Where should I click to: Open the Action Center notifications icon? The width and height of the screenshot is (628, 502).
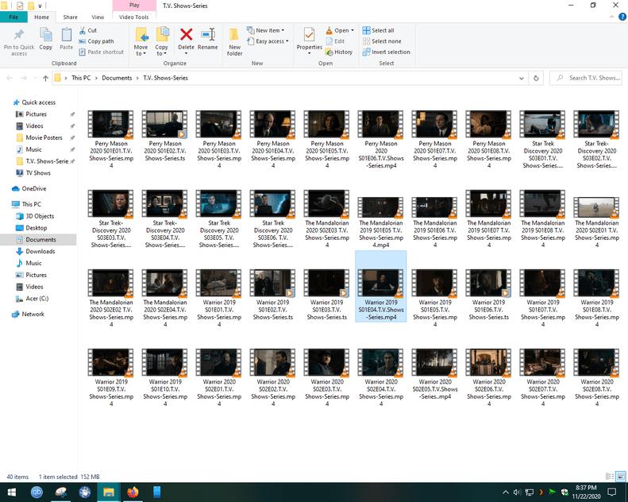[x=611, y=492]
